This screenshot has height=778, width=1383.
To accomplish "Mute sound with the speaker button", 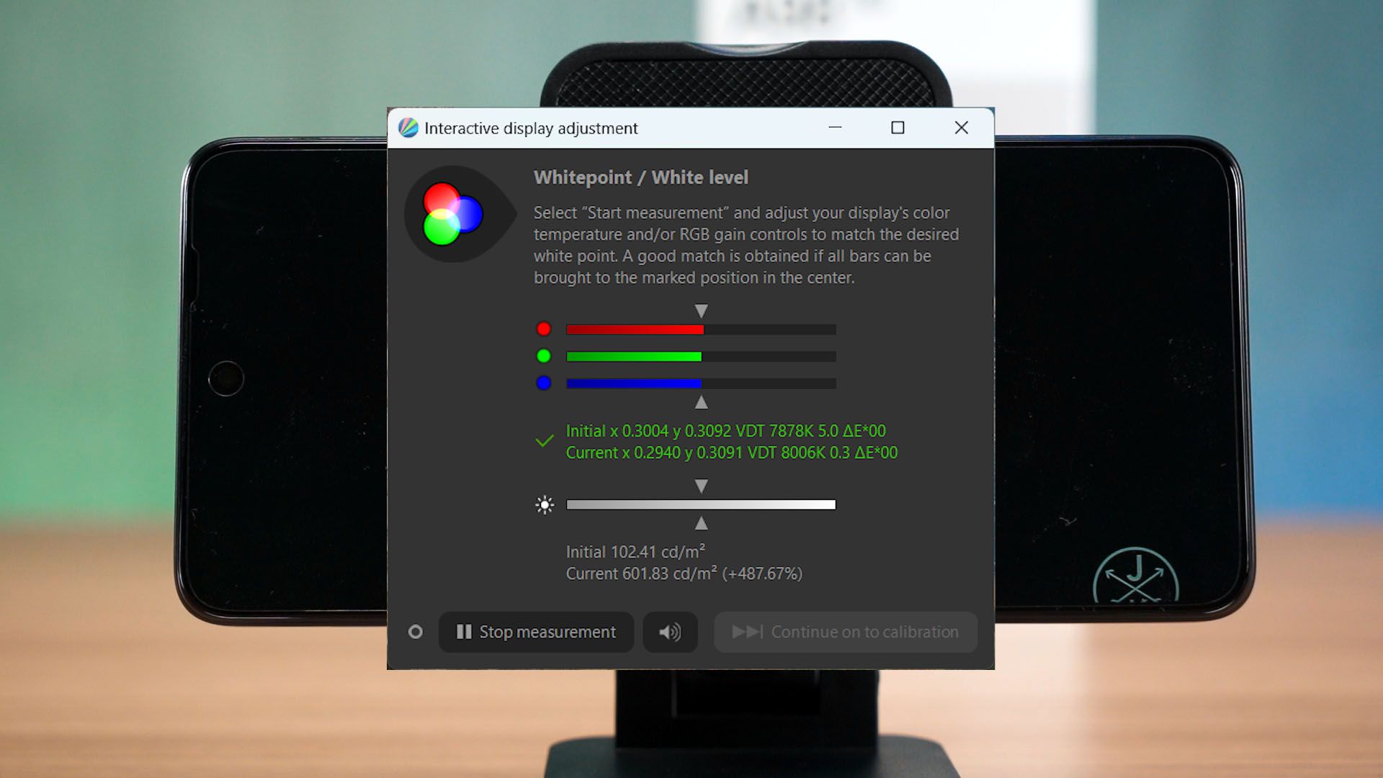I will point(670,632).
